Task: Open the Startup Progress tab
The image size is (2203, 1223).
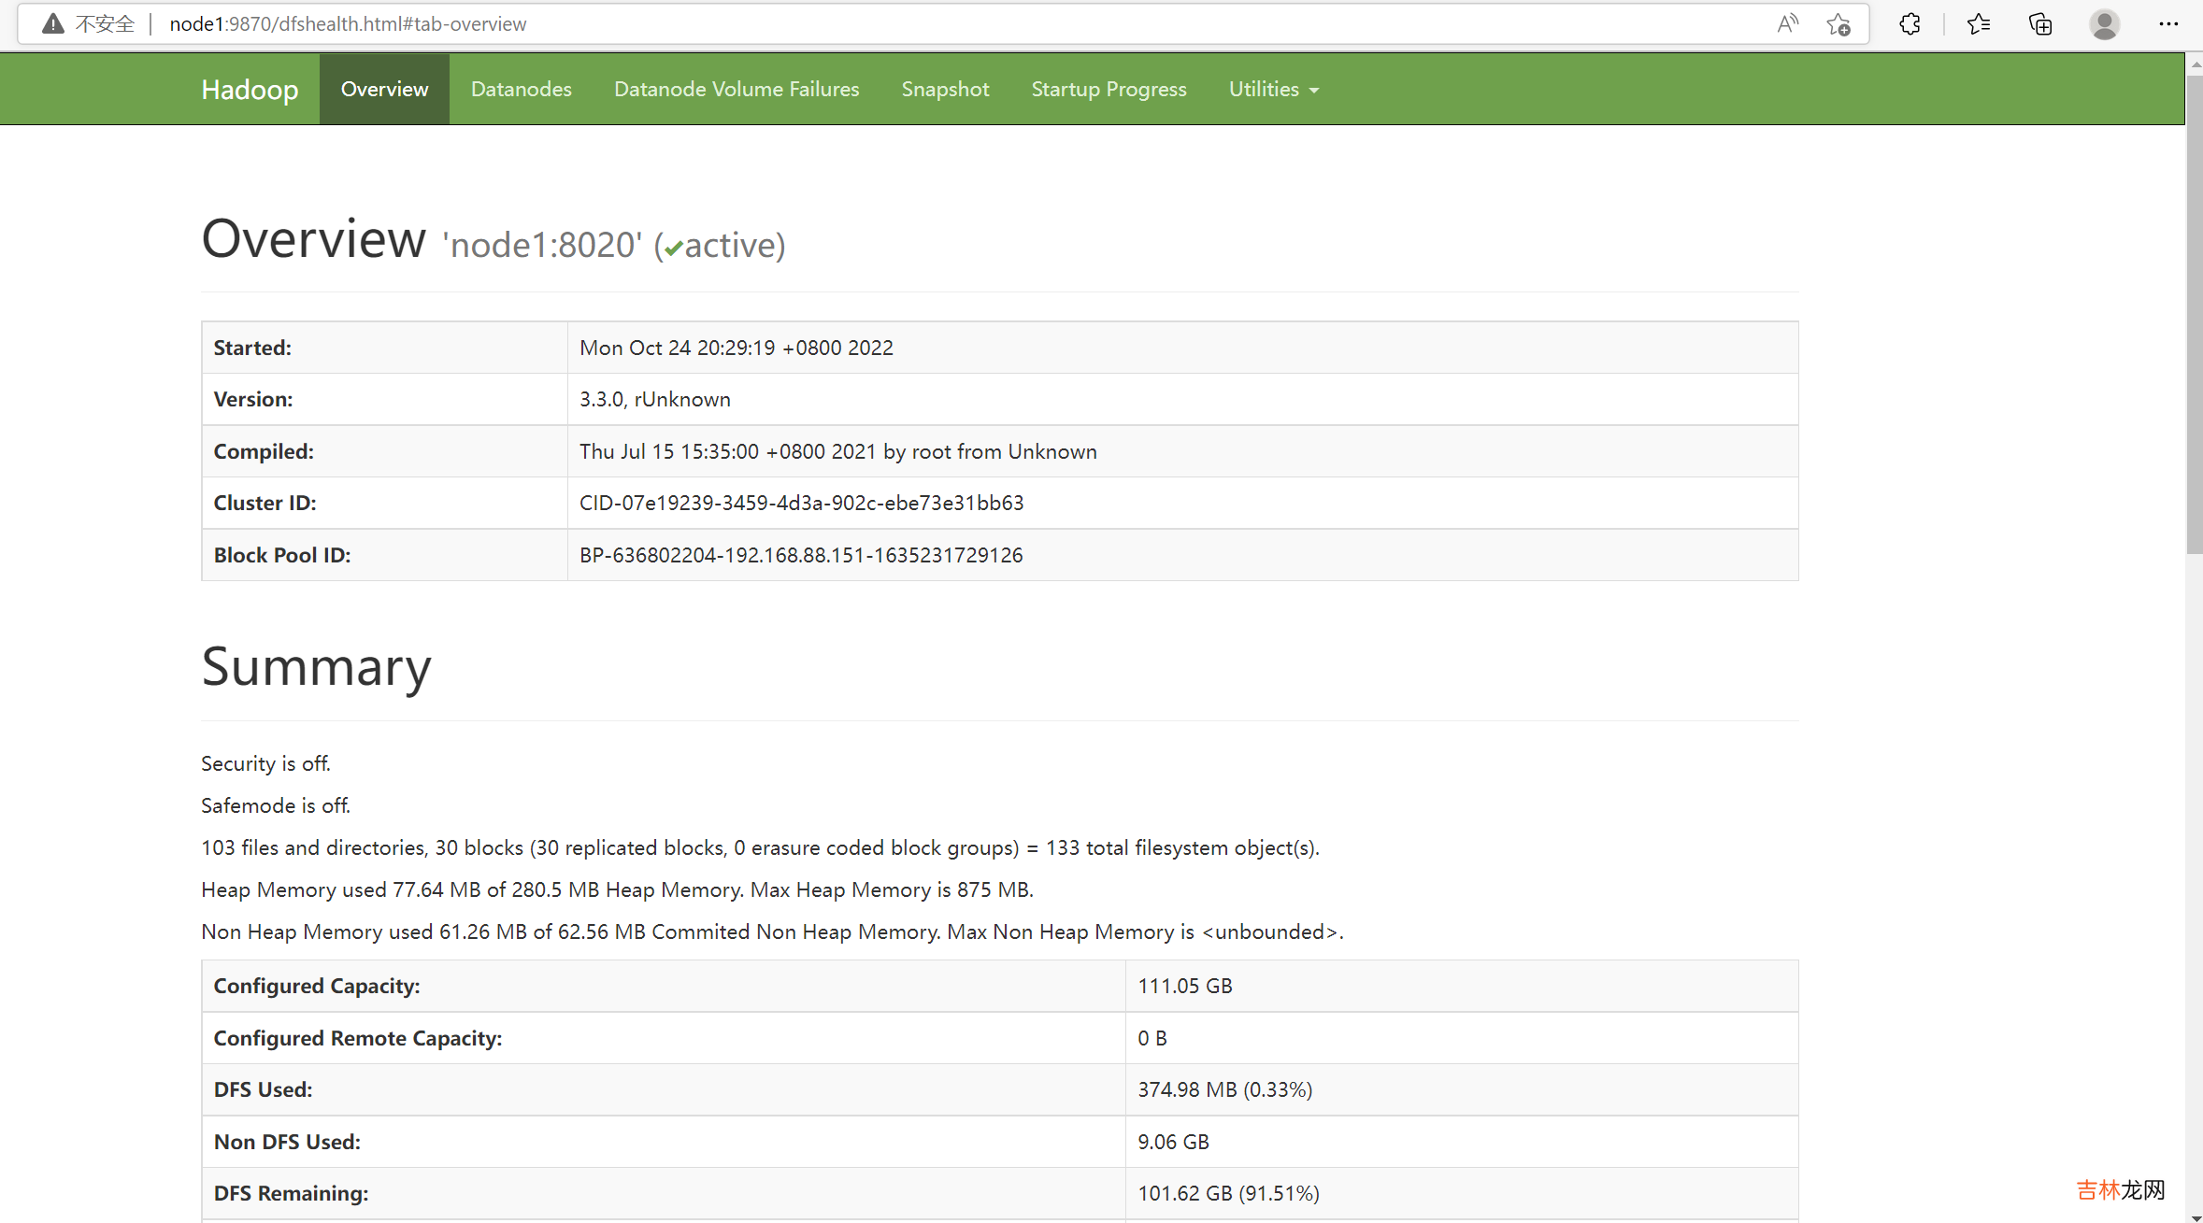Action: tap(1109, 90)
